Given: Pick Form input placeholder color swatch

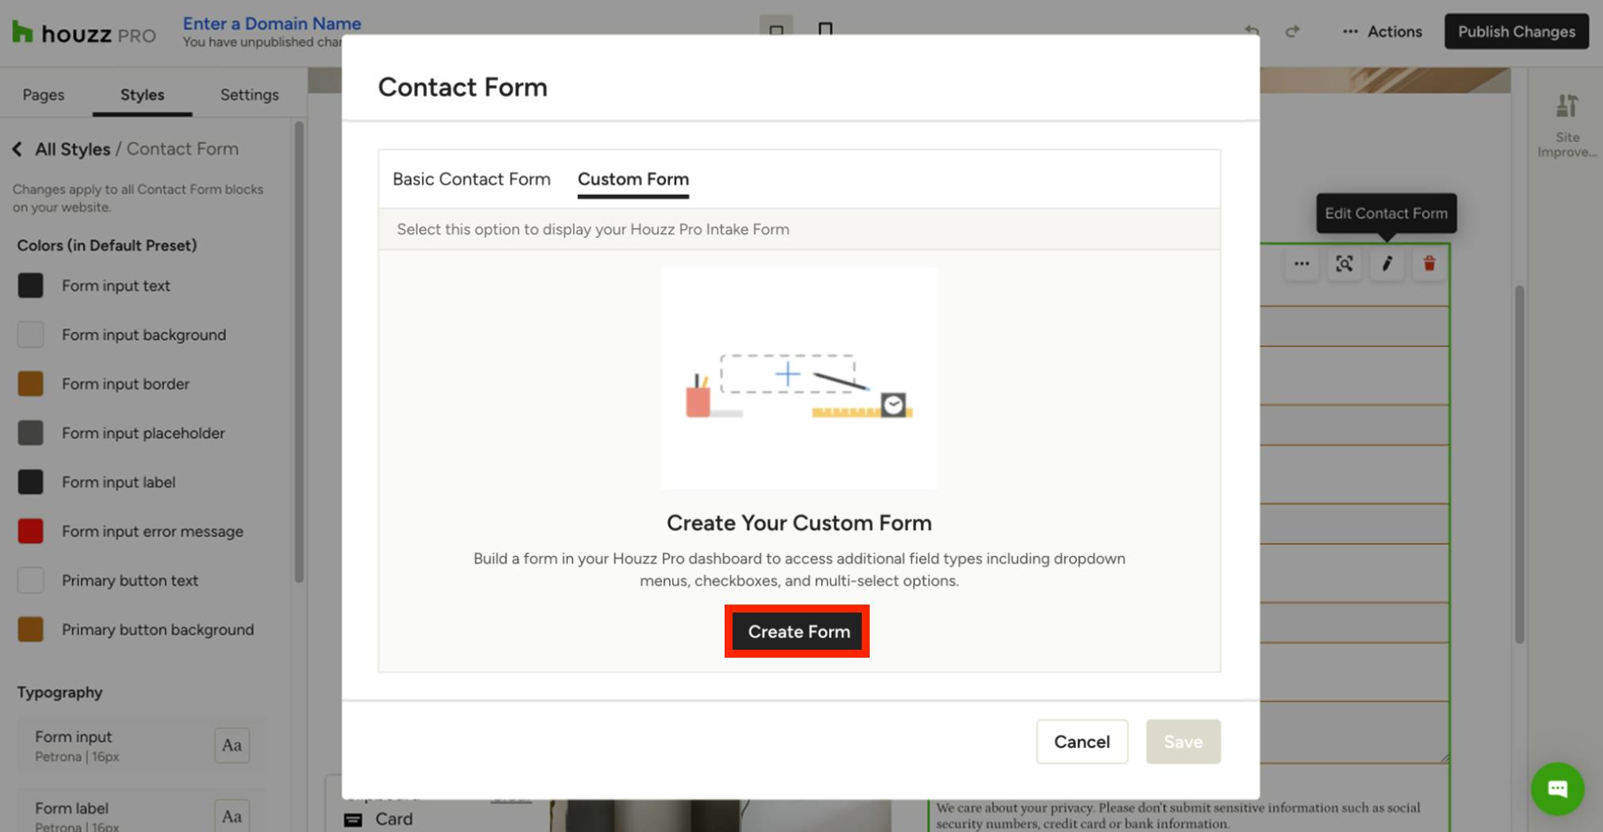Looking at the screenshot, I should coord(31,433).
